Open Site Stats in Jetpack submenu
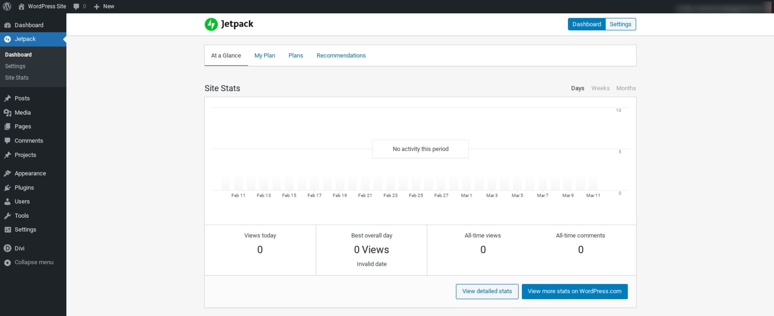The width and height of the screenshot is (774, 316). [x=17, y=78]
